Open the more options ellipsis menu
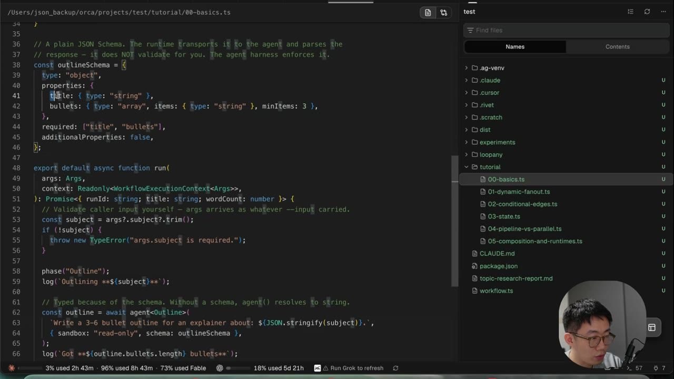Viewport: 674px width, 379px height. coord(663,12)
